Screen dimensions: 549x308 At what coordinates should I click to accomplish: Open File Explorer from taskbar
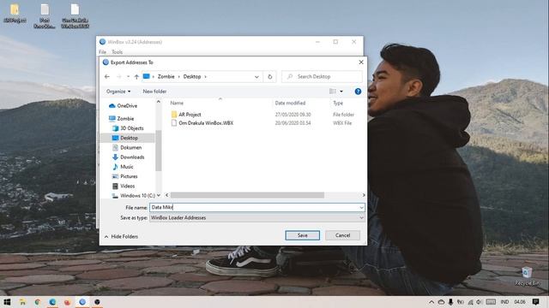coord(22,302)
